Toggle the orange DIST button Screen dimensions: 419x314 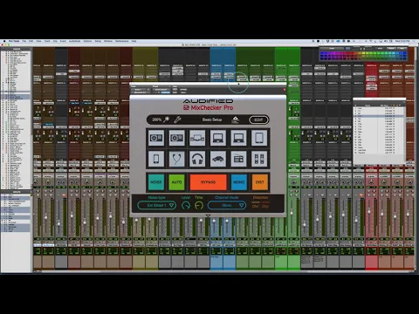tap(259, 182)
